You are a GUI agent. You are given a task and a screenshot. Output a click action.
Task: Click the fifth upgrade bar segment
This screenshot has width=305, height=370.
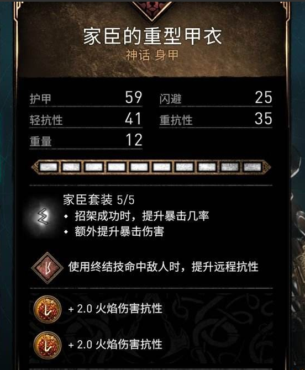tap(139, 167)
